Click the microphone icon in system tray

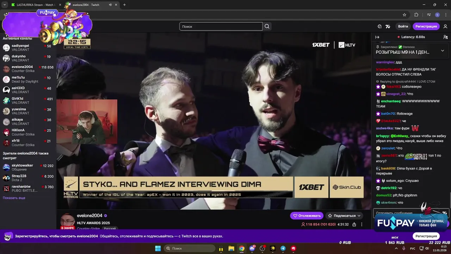click(404, 248)
